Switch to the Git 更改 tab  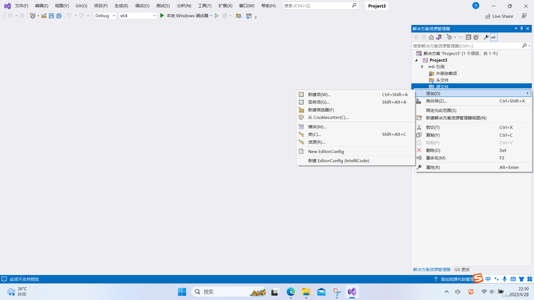coord(462,269)
